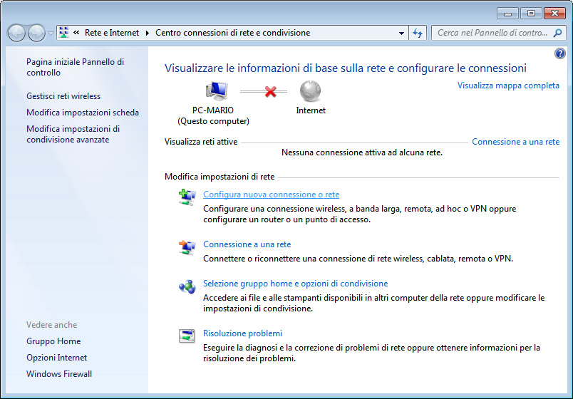Maximize the window
The width and height of the screenshot is (573, 399).
tap(531, 14)
